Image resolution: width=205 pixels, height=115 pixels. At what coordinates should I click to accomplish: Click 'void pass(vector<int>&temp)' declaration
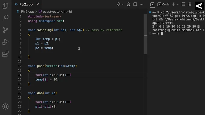coord(52,66)
